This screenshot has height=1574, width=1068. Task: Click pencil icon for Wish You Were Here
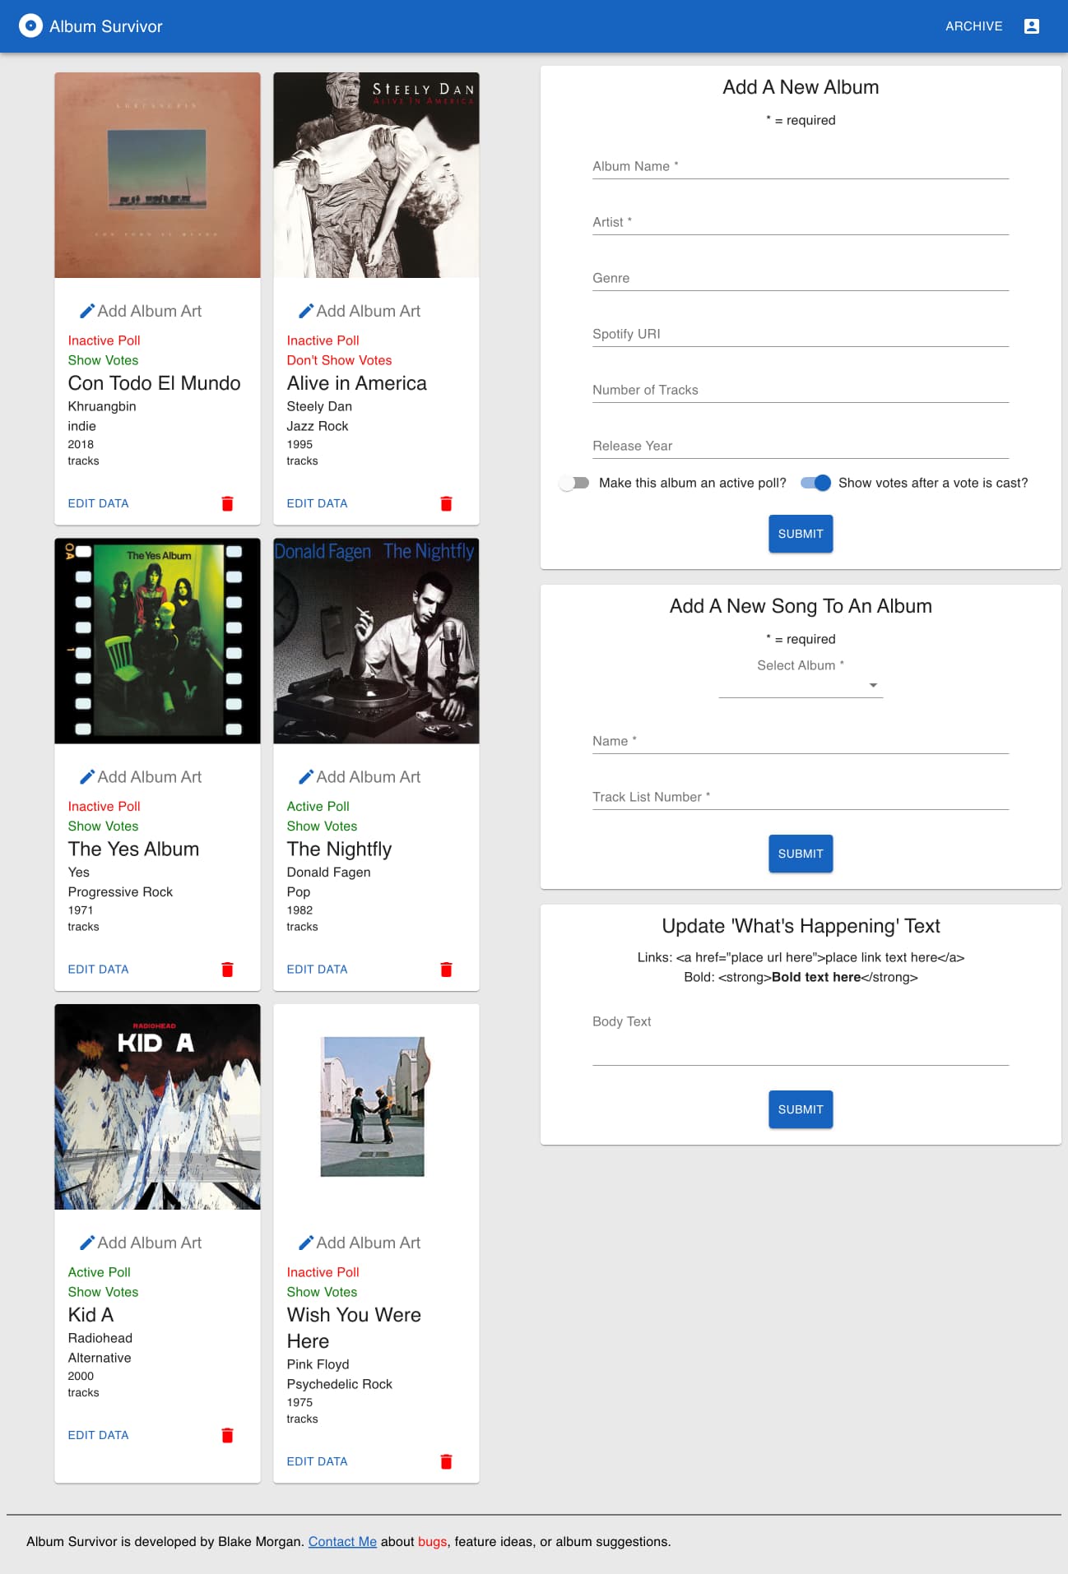[x=306, y=1243]
